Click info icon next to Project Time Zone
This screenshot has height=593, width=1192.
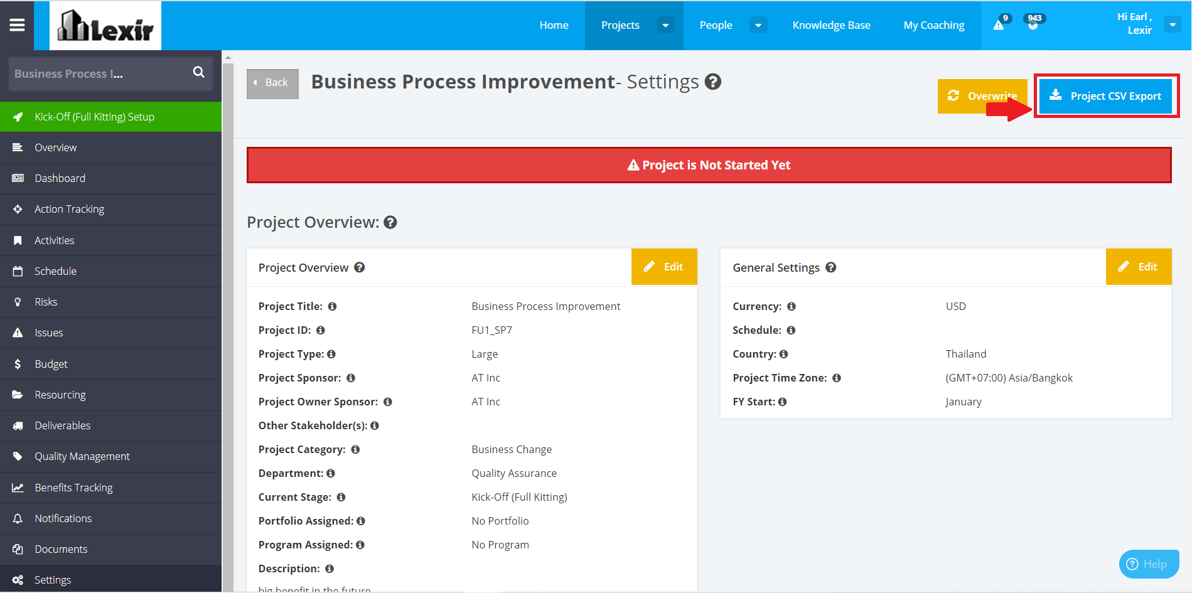tap(837, 378)
